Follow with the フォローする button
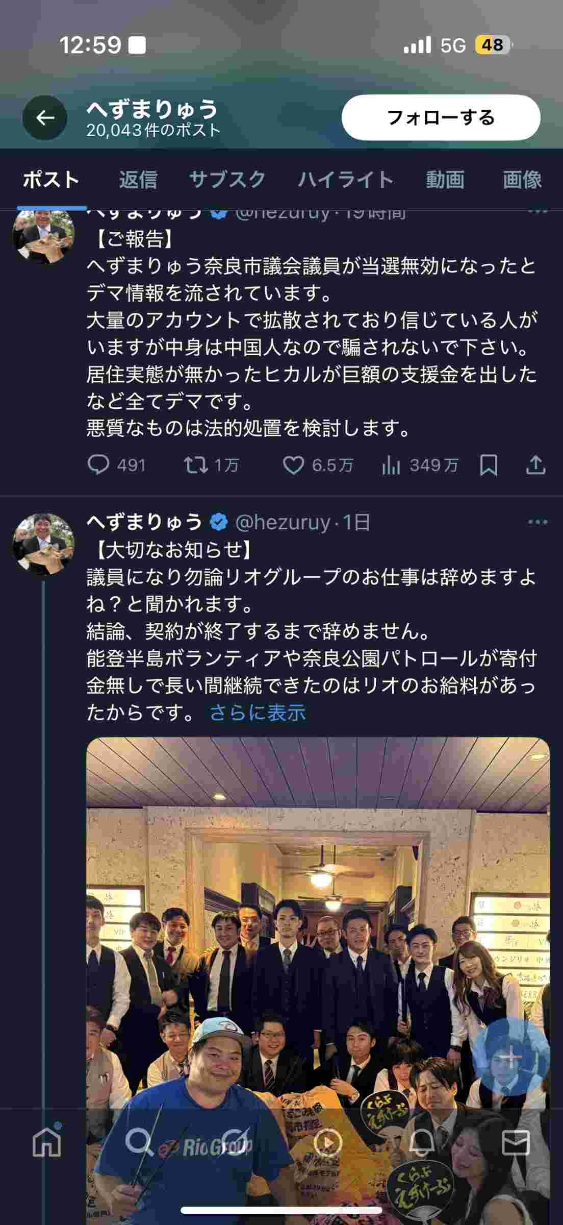This screenshot has width=563, height=1225. point(441,117)
